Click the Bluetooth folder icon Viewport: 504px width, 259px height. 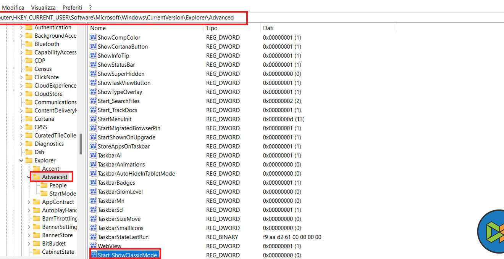(x=29, y=44)
